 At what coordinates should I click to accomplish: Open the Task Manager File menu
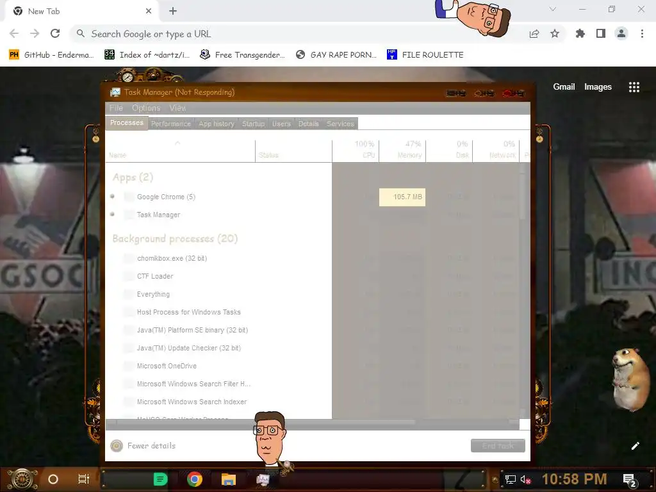pyautogui.click(x=116, y=108)
